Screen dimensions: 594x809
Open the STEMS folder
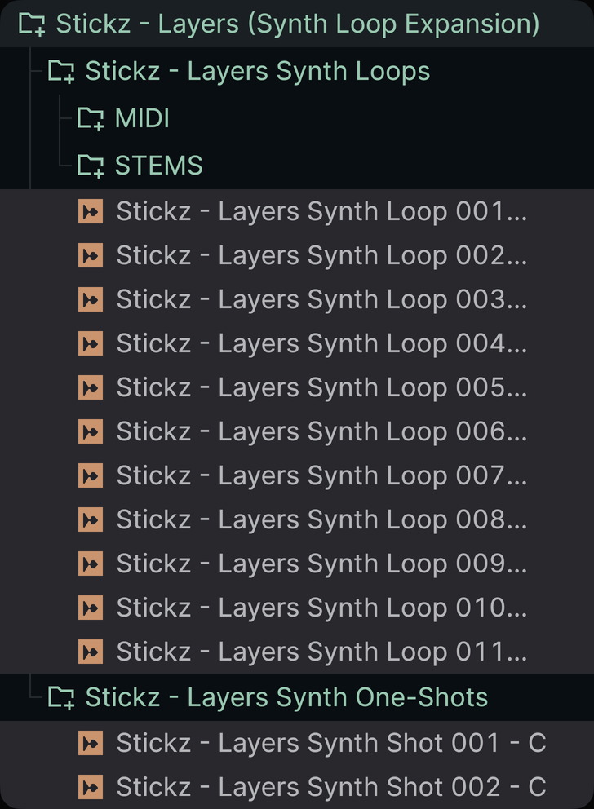pos(297,166)
